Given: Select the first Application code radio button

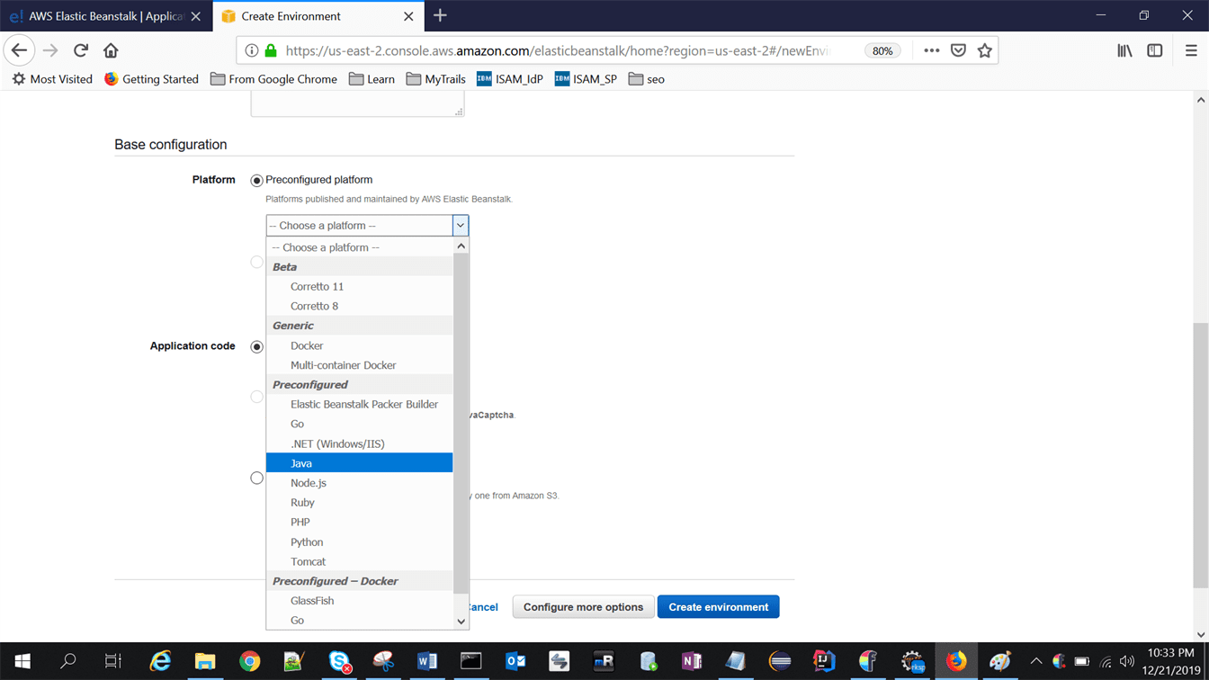Looking at the screenshot, I should tap(257, 346).
